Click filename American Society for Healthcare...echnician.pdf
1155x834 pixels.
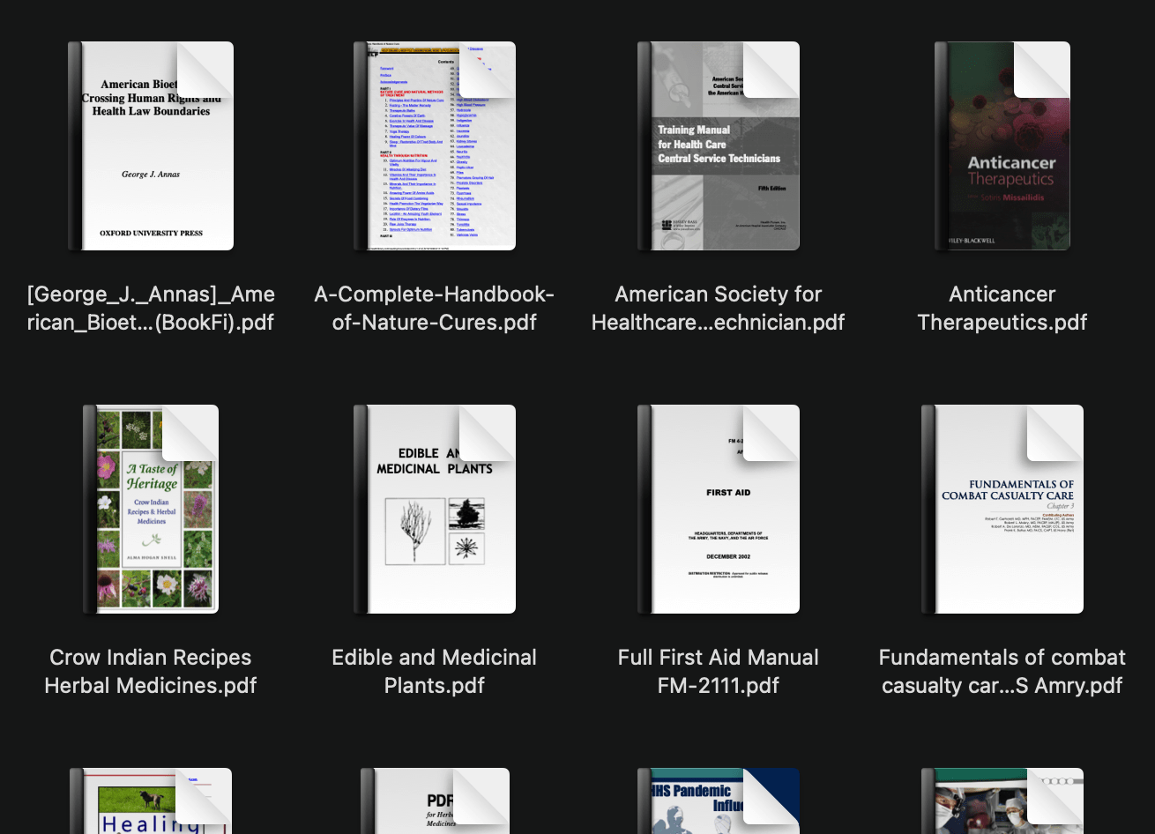(719, 308)
